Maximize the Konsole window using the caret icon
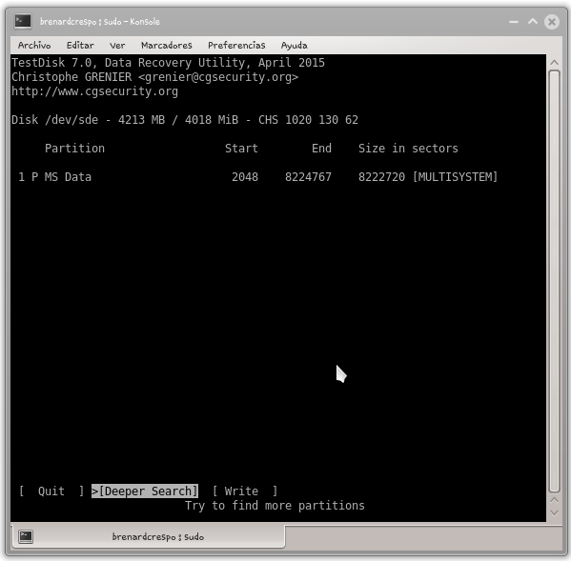Image resolution: width=571 pixels, height=561 pixels. point(533,21)
